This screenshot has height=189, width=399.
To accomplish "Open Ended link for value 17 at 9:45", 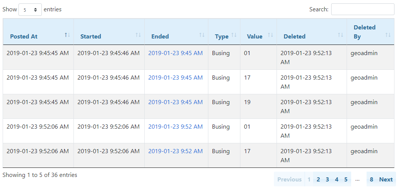I will (175, 78).
